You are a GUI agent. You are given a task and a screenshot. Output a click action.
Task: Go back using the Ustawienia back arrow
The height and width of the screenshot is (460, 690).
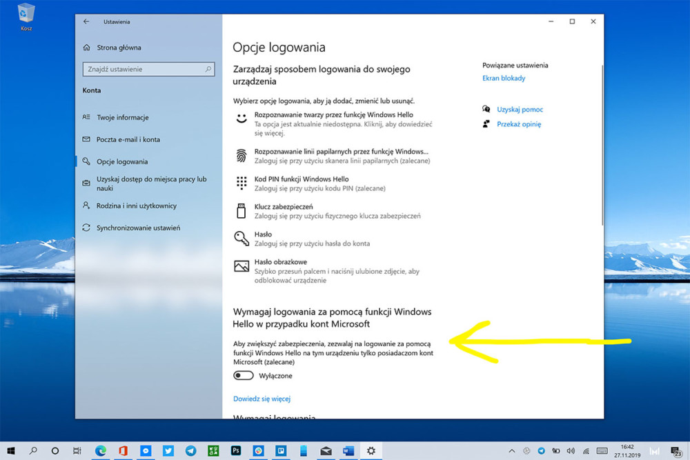[86, 21]
